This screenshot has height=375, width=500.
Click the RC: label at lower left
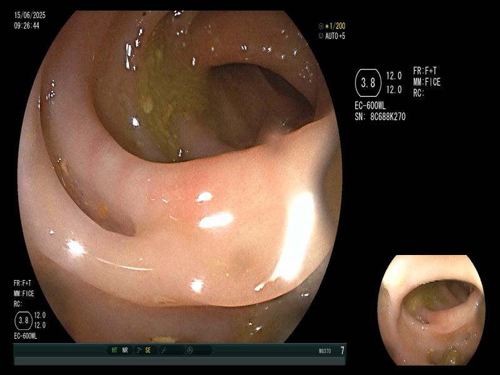[18, 304]
